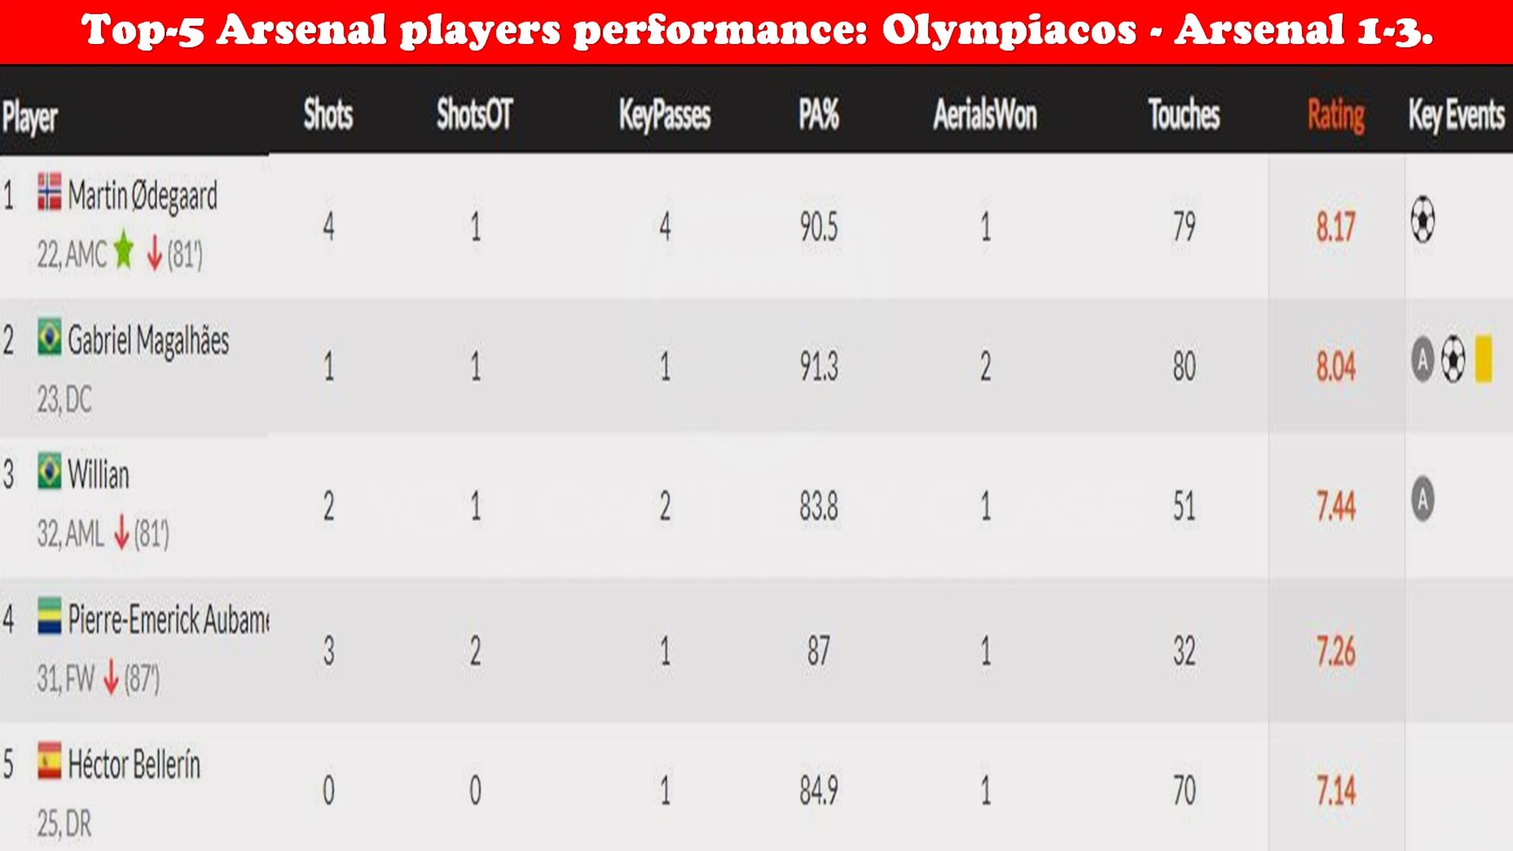Open Pierre-Emerick Aubameyang player link
Image resolution: width=1513 pixels, height=851 pixels.
[x=169, y=619]
